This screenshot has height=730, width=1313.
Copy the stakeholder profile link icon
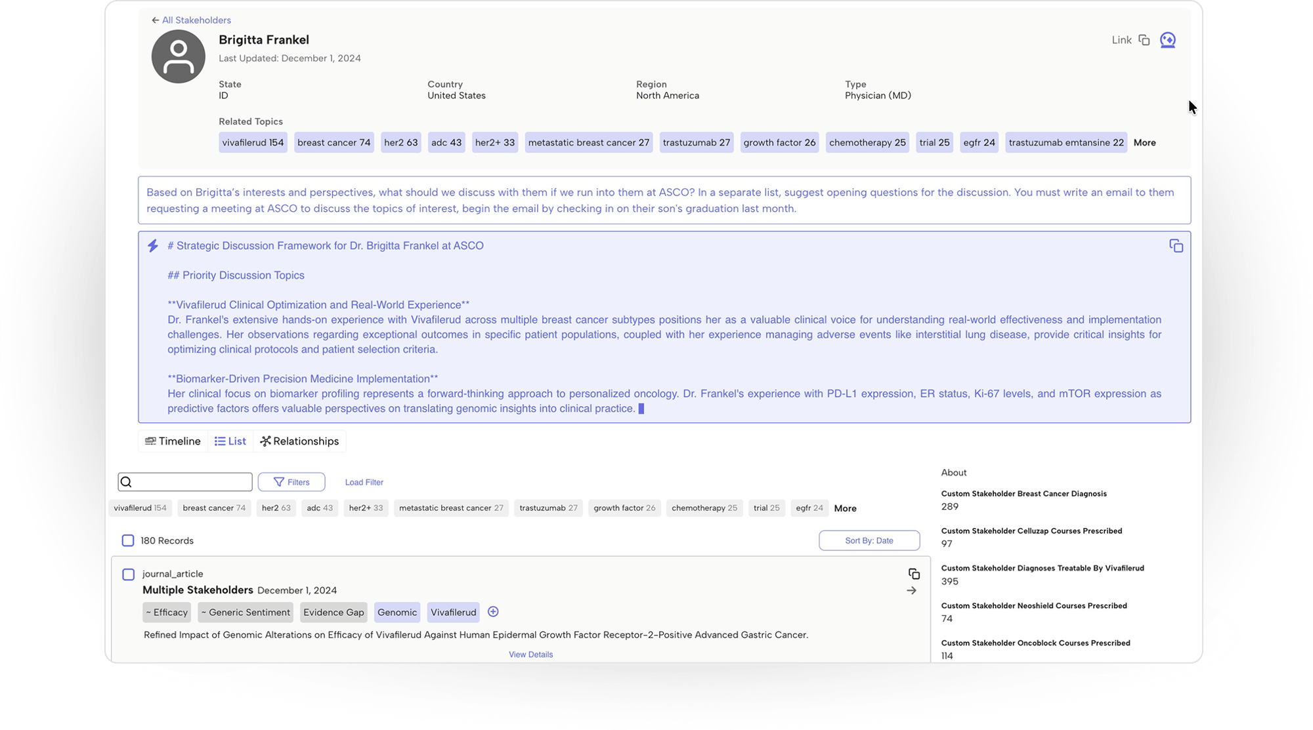coord(1144,40)
